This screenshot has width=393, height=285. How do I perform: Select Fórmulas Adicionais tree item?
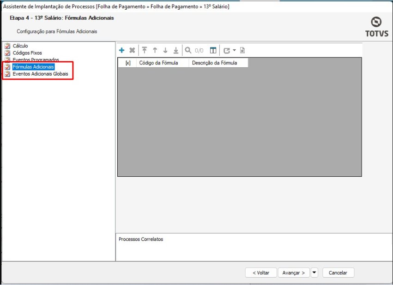point(33,67)
